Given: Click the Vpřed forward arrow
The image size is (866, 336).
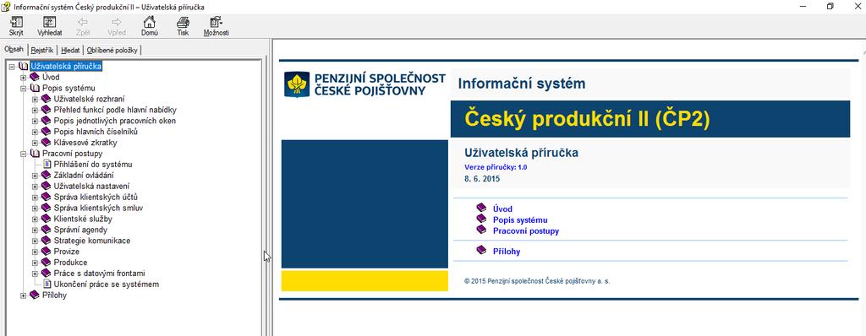Looking at the screenshot, I should tap(117, 22).
